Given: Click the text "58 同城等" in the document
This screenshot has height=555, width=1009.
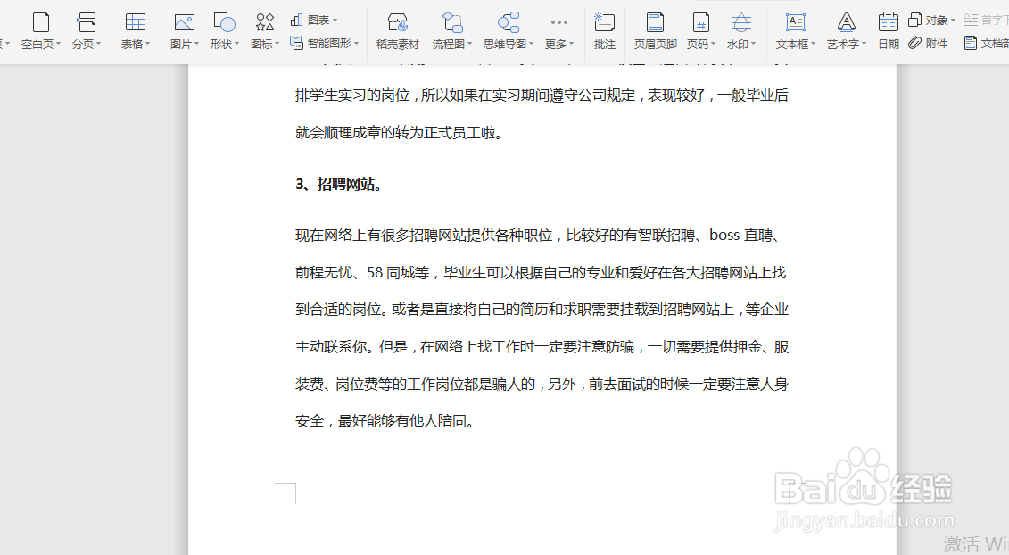Looking at the screenshot, I should [x=398, y=272].
